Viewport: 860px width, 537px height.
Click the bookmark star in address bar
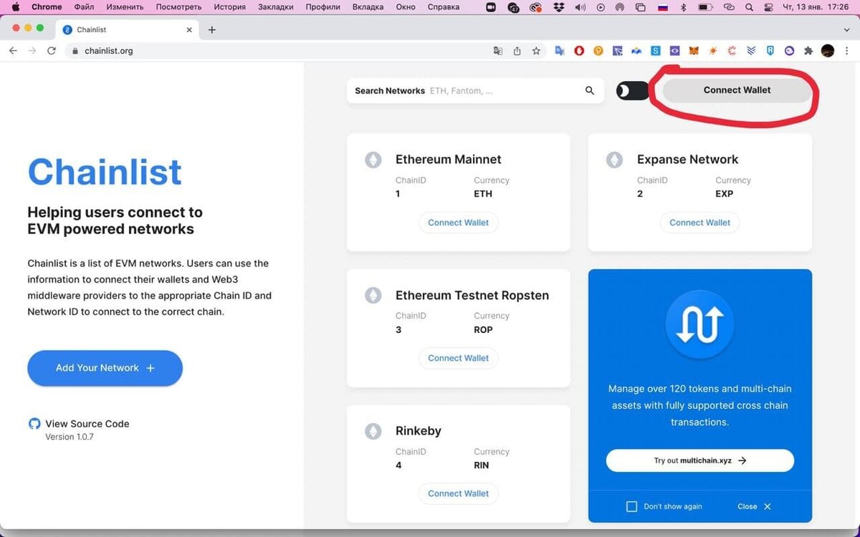click(x=536, y=51)
